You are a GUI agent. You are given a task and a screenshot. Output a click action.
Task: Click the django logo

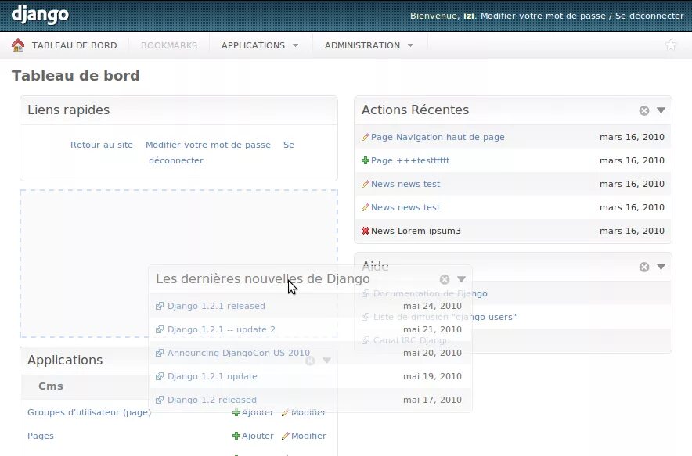[40, 15]
